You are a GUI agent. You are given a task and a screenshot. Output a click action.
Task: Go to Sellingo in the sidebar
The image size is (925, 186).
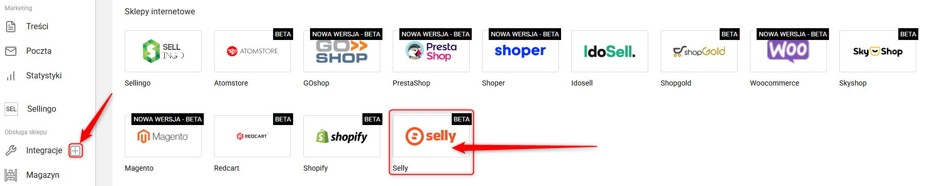(x=42, y=109)
